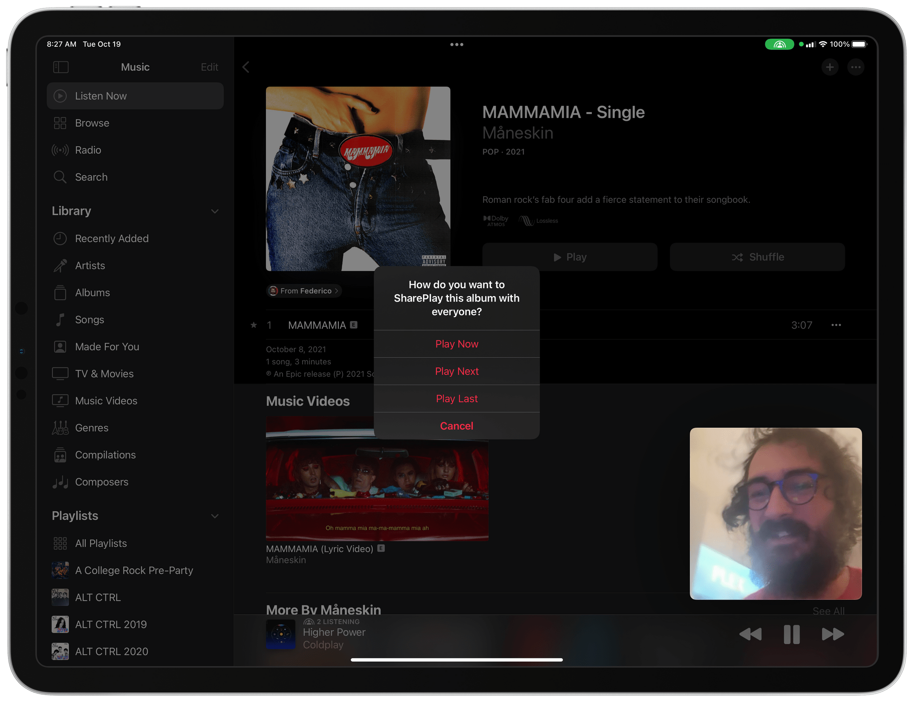Open Albums library item

pyautogui.click(x=135, y=293)
